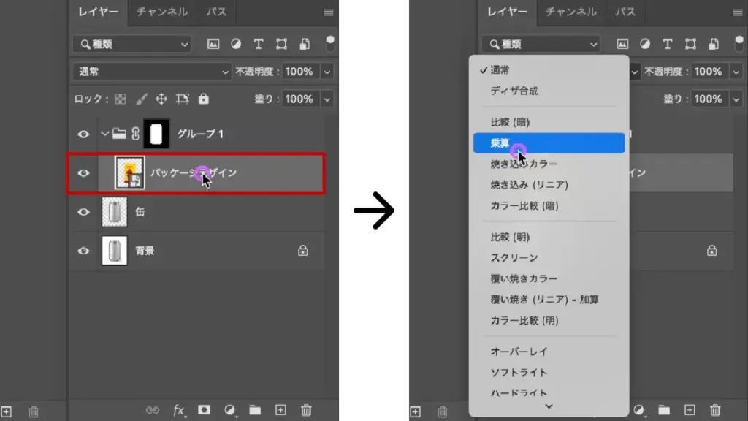Hide the 背景 layer with its eye icon

84,251
